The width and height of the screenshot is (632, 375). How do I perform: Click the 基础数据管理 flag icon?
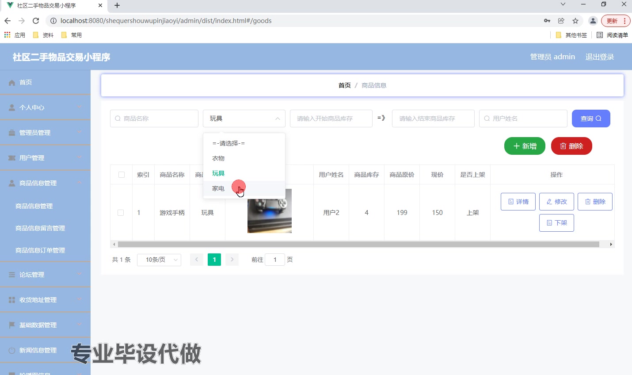(11, 325)
